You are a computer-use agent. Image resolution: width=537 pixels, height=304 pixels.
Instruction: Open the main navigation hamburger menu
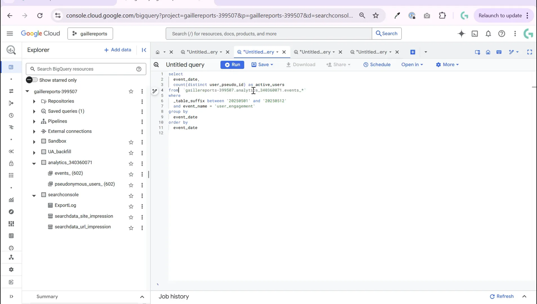[10, 33]
